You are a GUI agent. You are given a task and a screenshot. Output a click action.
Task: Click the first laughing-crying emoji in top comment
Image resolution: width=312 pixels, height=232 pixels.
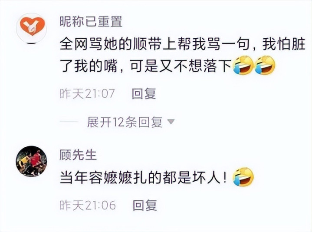tap(243, 65)
